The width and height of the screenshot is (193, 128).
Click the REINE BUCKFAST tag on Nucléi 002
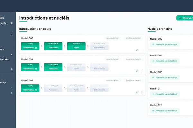click(113, 80)
